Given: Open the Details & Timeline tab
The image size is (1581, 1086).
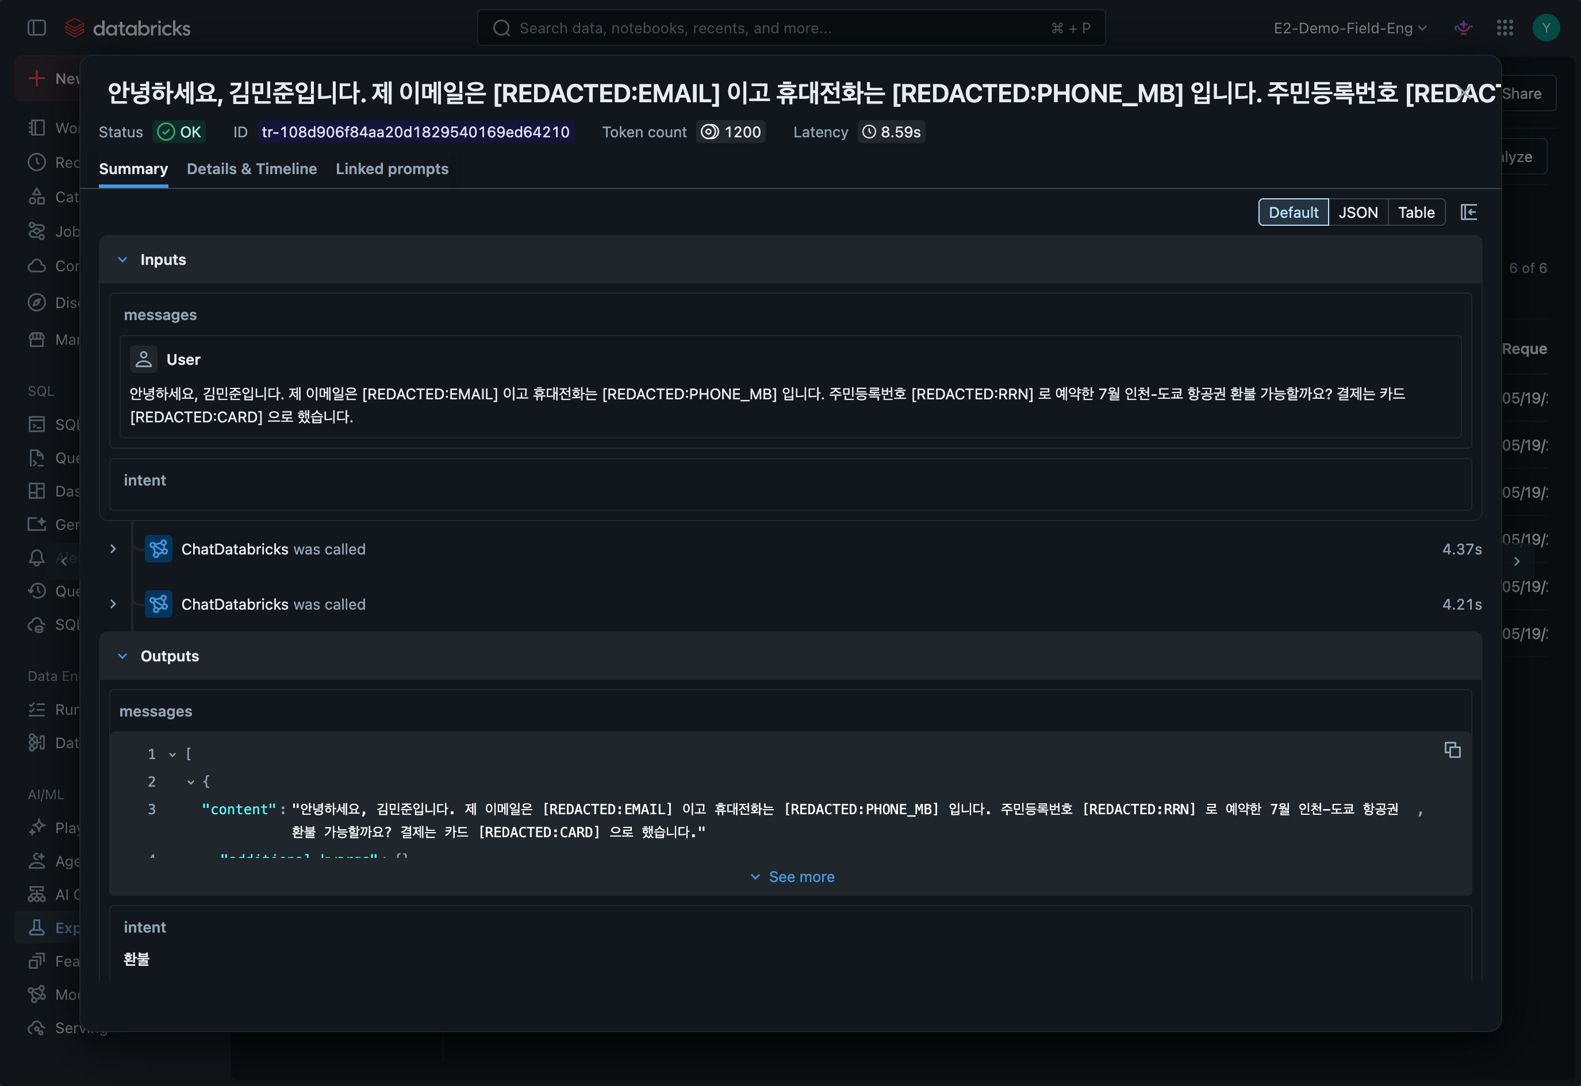Looking at the screenshot, I should coord(252,169).
